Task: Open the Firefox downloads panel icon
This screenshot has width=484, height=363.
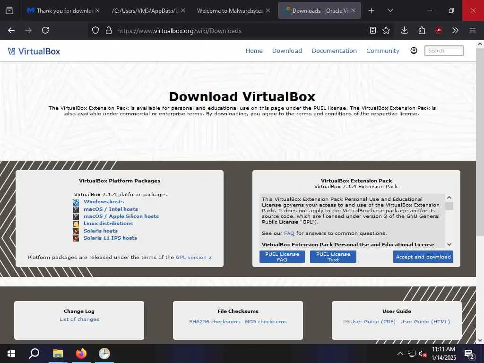Action: tap(405, 30)
